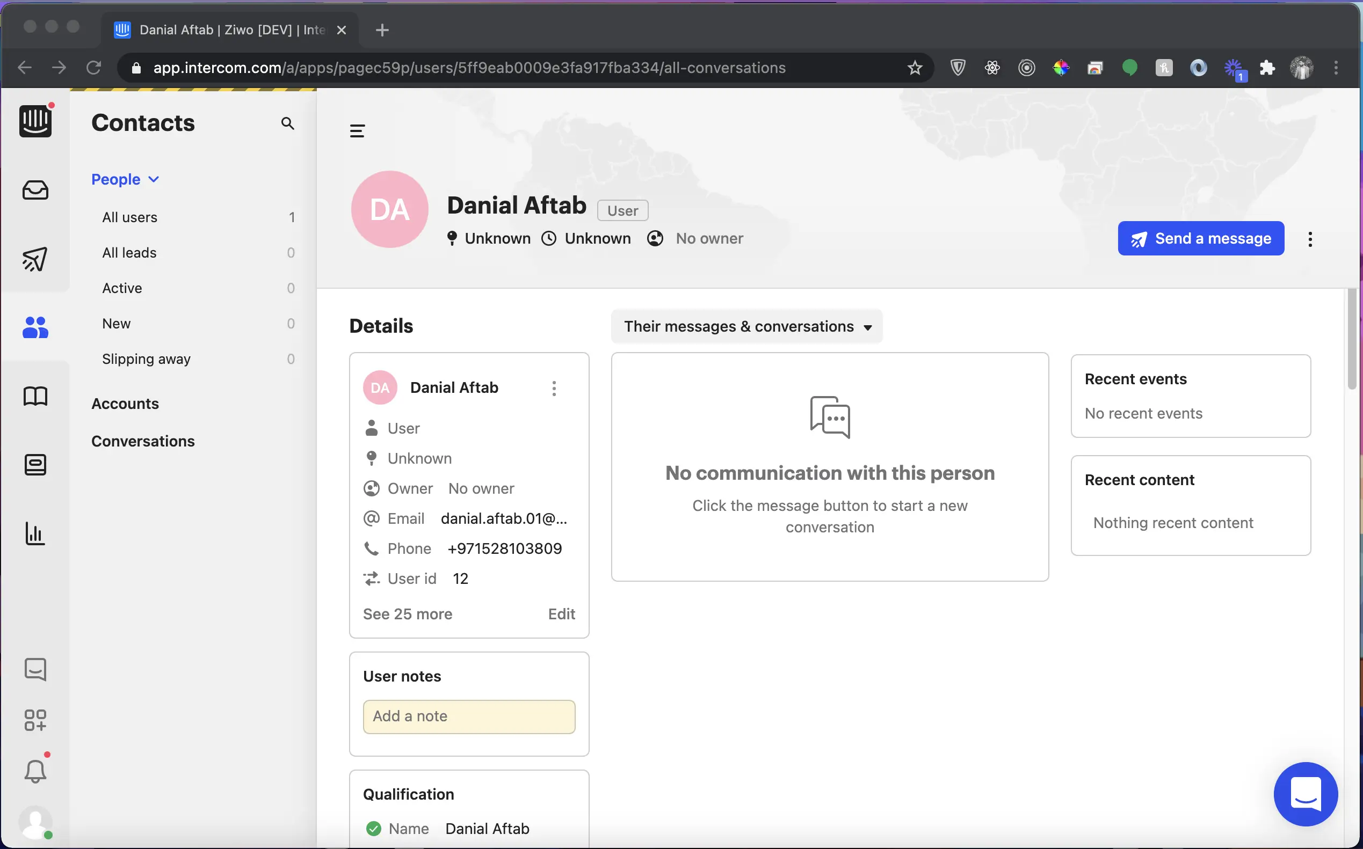1363x849 pixels.
Task: Click the browser address bar URL
Action: pyautogui.click(x=469, y=68)
